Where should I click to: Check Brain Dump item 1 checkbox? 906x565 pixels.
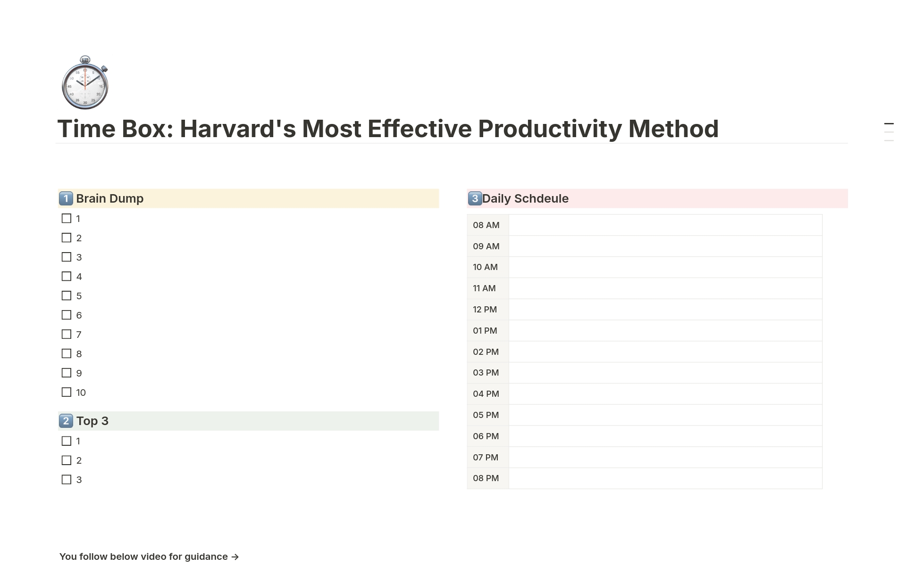coord(67,219)
